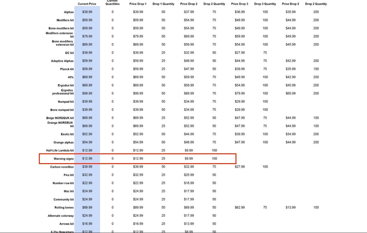The image size is (367, 233).
Task: Click the "Current Price" column header
Action: 87,4
